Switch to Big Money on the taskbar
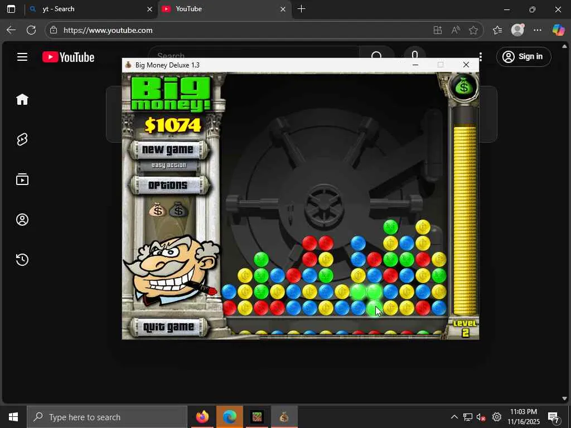Image resolution: width=571 pixels, height=428 pixels. 284,417
